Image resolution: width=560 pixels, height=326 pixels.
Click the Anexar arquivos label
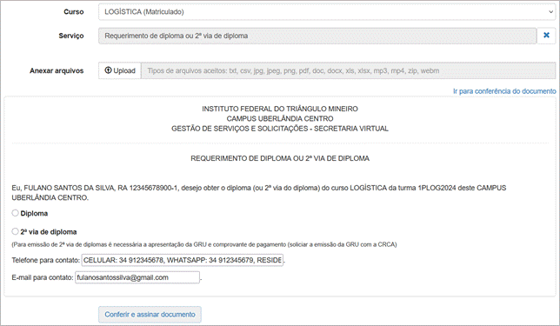(57, 70)
